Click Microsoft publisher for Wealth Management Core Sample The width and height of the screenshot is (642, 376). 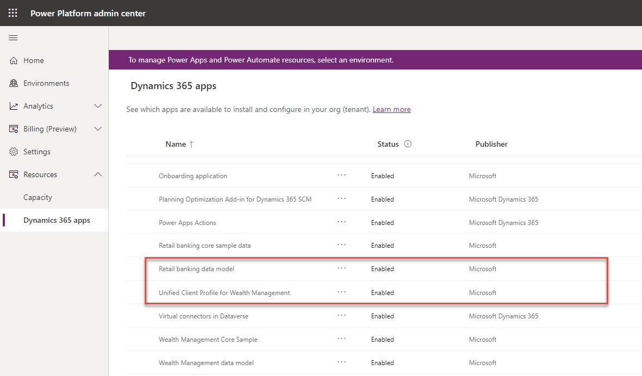(483, 340)
